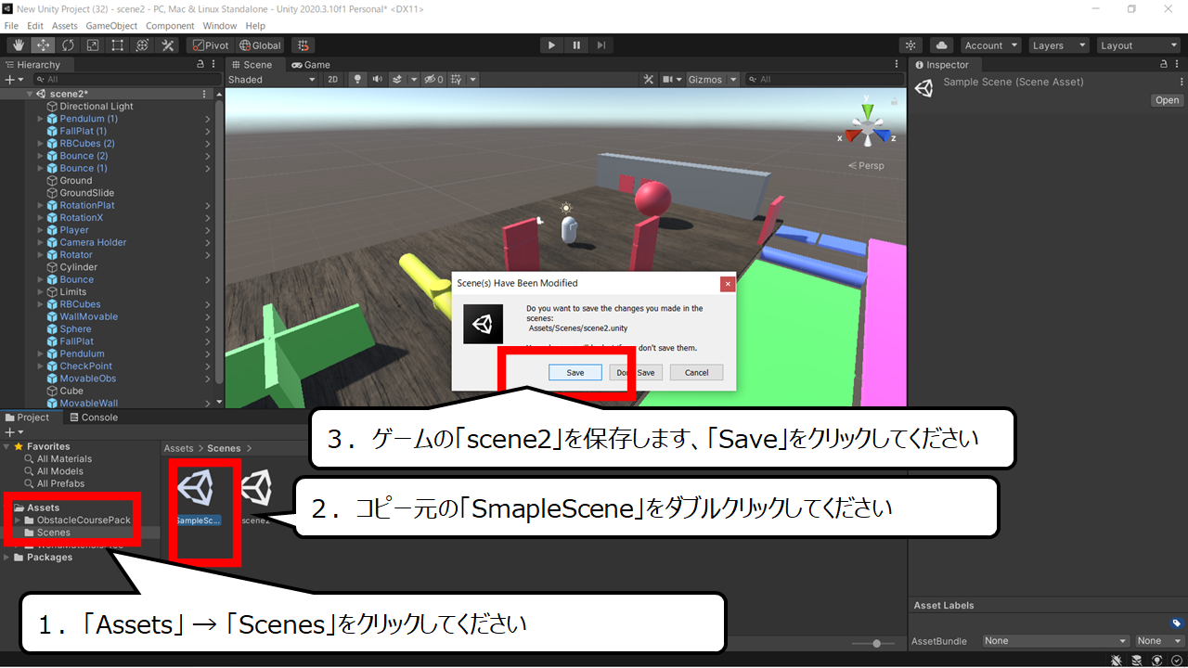The width and height of the screenshot is (1188, 668).
Task: Open the File menu
Action: tap(11, 26)
